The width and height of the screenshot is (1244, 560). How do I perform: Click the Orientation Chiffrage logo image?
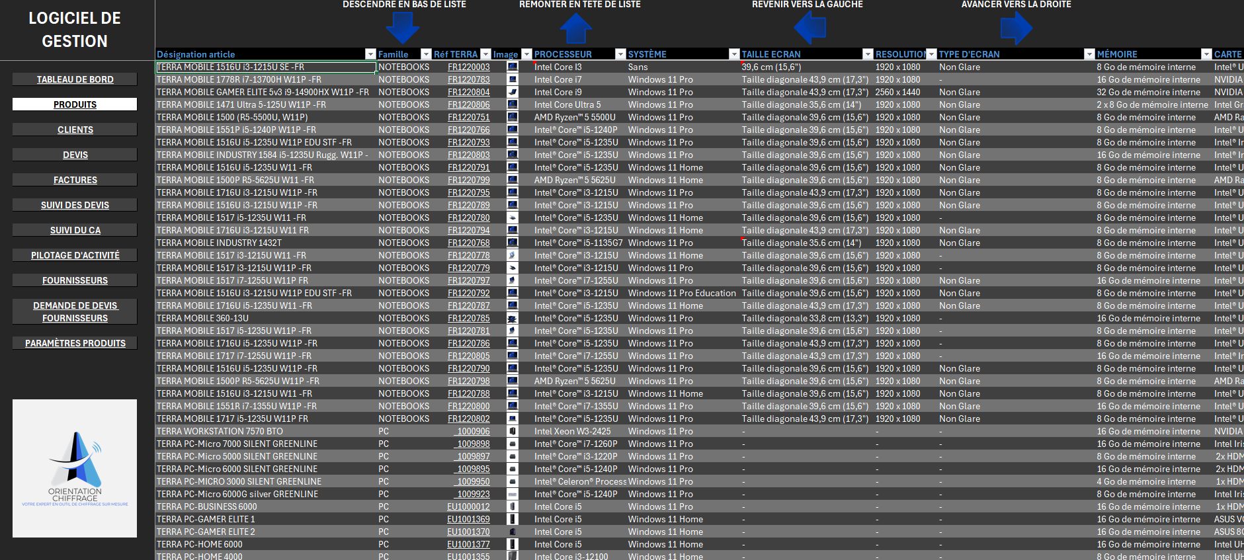click(75, 468)
